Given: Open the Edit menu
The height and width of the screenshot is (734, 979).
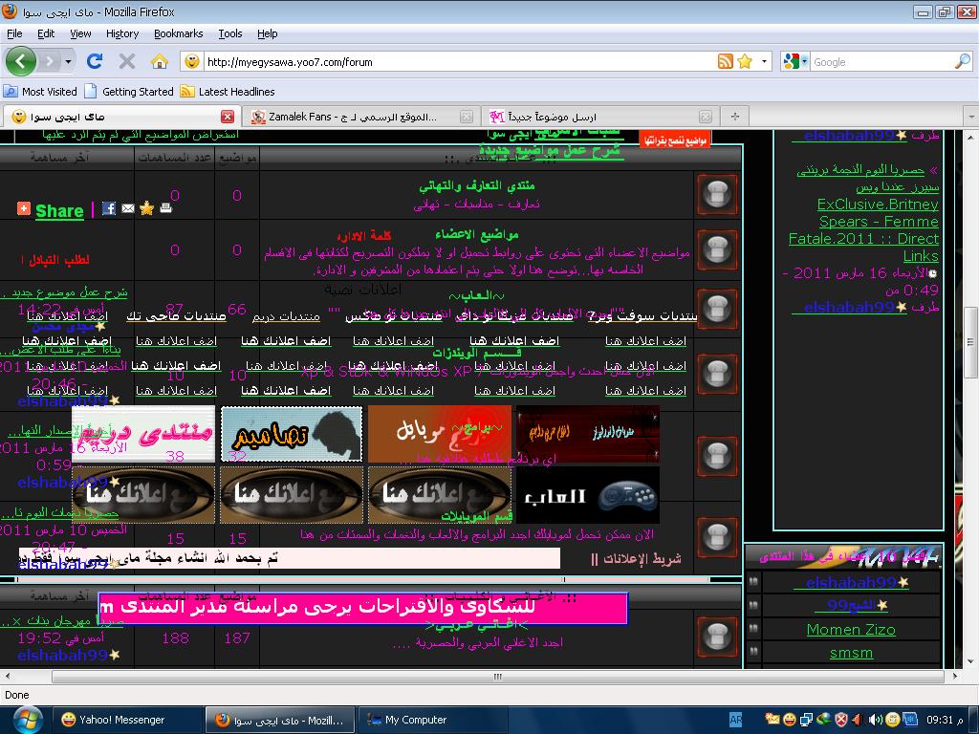Looking at the screenshot, I should click(x=46, y=33).
